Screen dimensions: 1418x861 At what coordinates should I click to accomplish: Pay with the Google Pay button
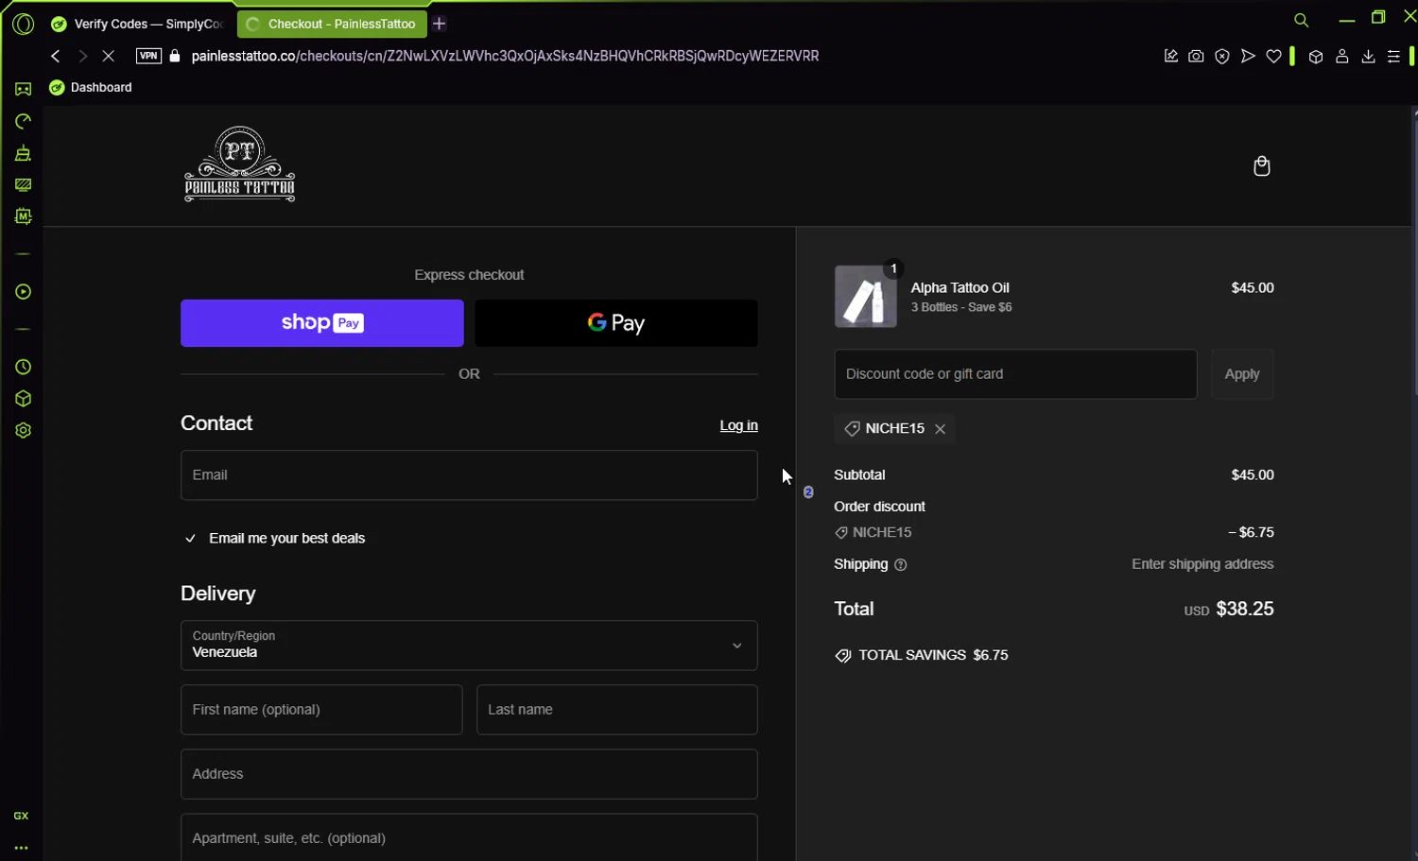[x=616, y=323]
